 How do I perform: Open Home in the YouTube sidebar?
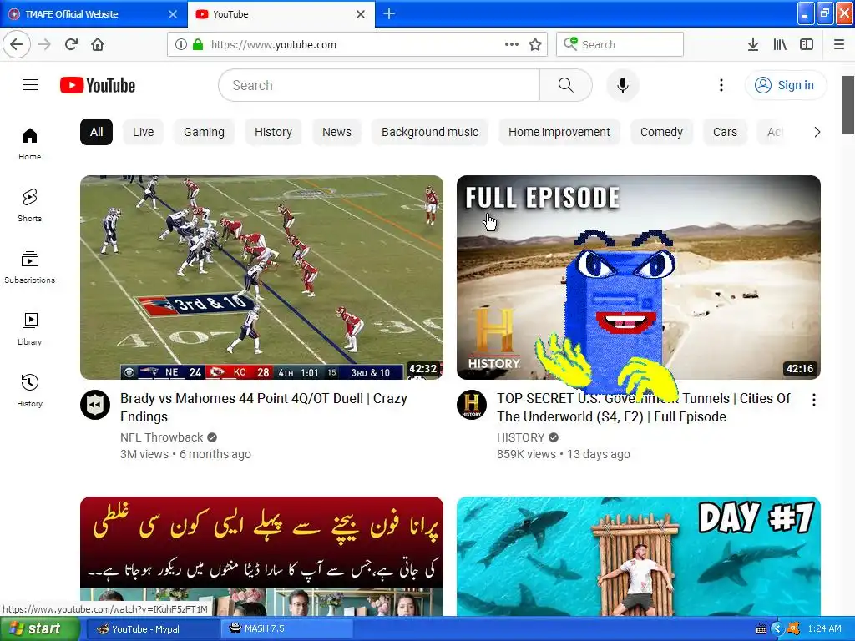(29, 144)
